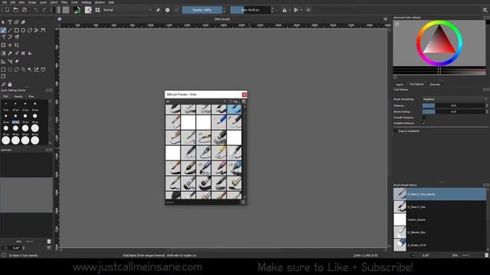
Task: Adjust the Distance slider
Action: [x=453, y=105]
